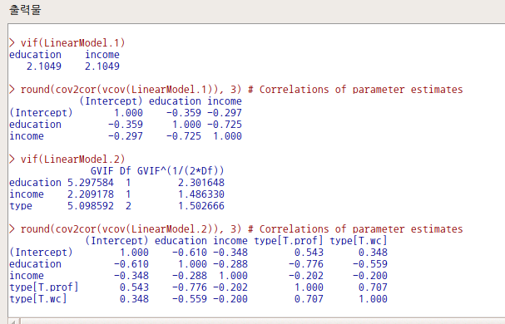Click income header in LinearModel.1 VIF output
Image resolution: width=505 pixels, height=324 pixels.
pyautogui.click(x=102, y=55)
